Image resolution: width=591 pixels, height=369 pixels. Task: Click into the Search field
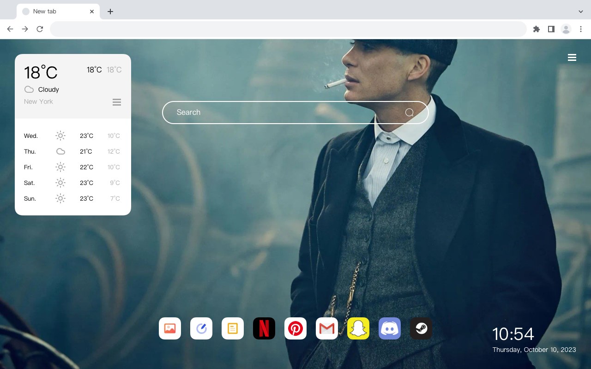click(295, 113)
